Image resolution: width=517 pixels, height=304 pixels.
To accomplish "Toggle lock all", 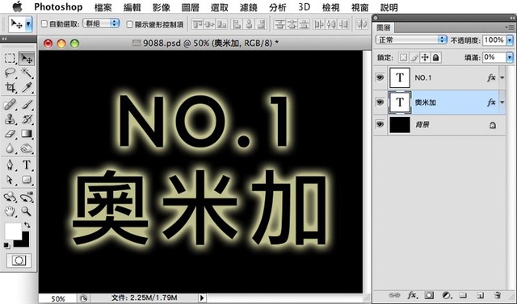I will tap(436, 57).
